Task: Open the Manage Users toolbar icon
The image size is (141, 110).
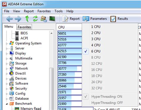Action: [44, 19]
